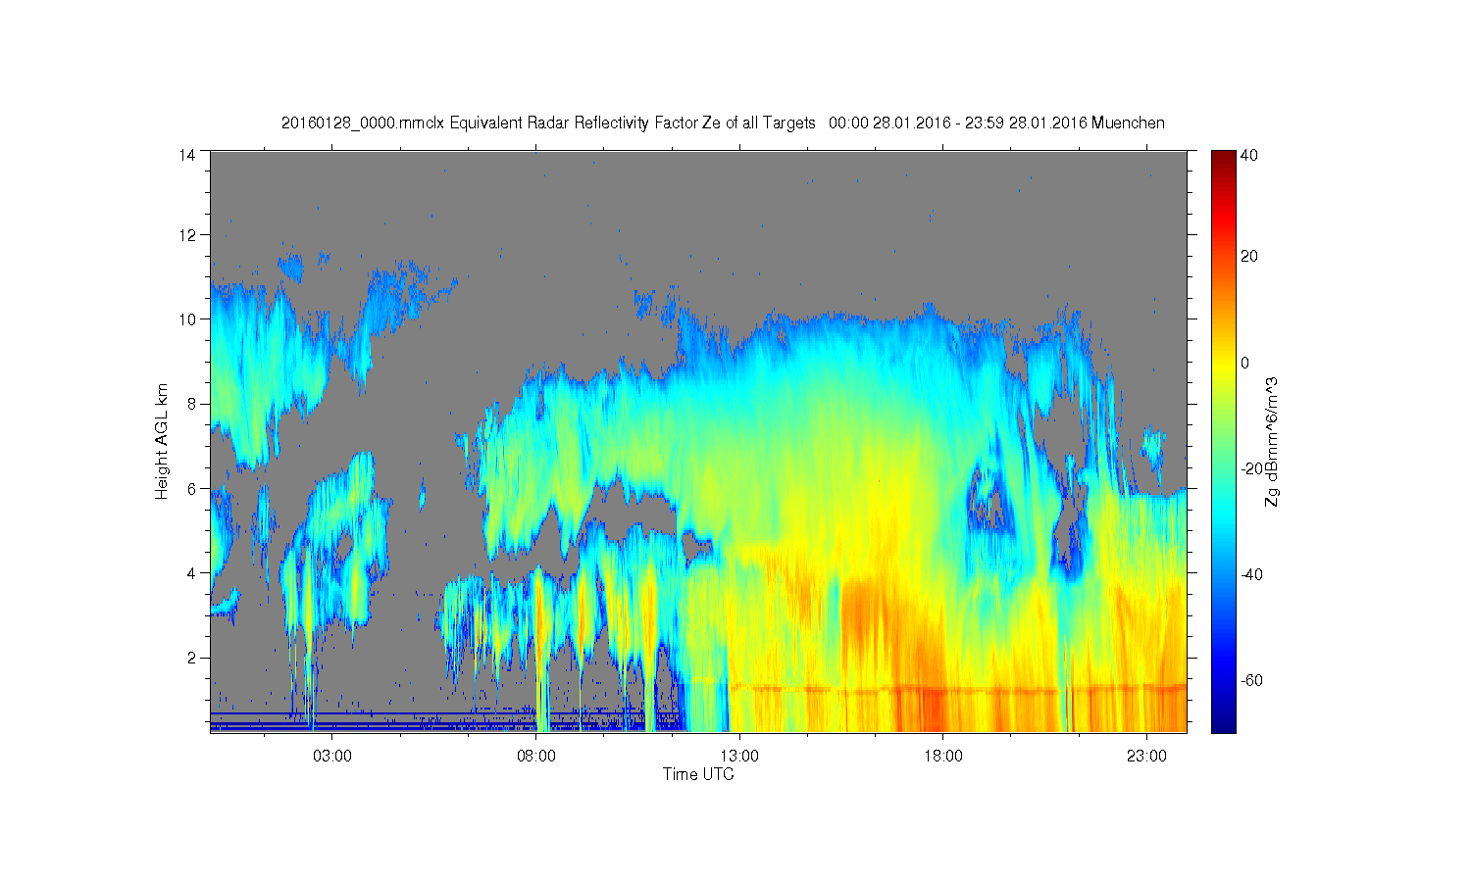This screenshot has height=882, width=1471.
Task: Click the colorbar value -60
Action: [1252, 680]
